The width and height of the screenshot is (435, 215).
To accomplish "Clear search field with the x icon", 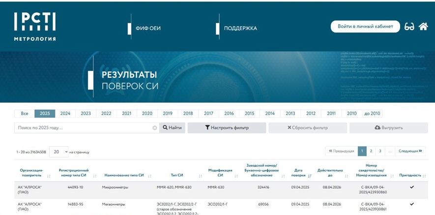I will tap(154, 128).
